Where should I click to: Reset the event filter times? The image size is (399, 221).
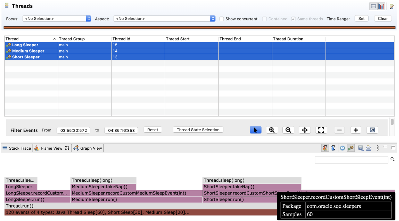(153, 130)
